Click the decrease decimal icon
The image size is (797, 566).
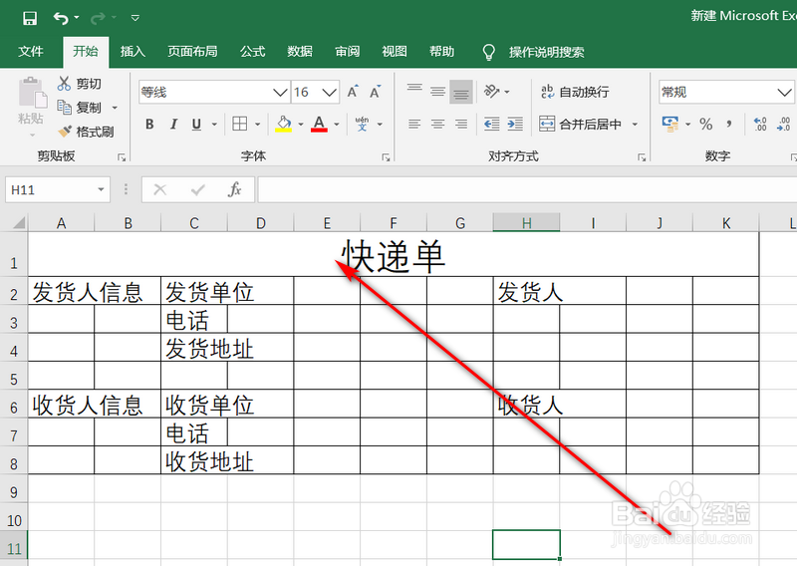point(783,124)
